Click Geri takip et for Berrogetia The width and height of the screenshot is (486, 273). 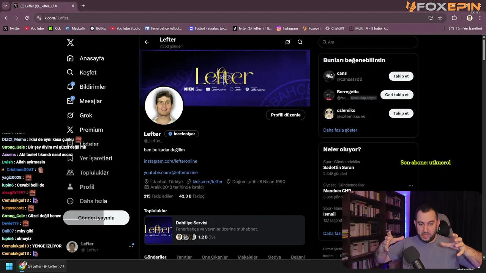coord(397,95)
